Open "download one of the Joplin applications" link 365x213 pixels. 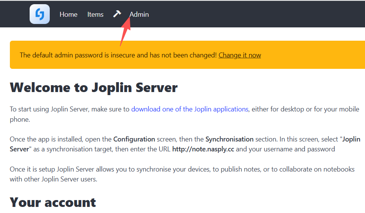click(190, 109)
